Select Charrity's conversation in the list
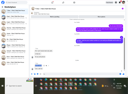 pos(14,29)
